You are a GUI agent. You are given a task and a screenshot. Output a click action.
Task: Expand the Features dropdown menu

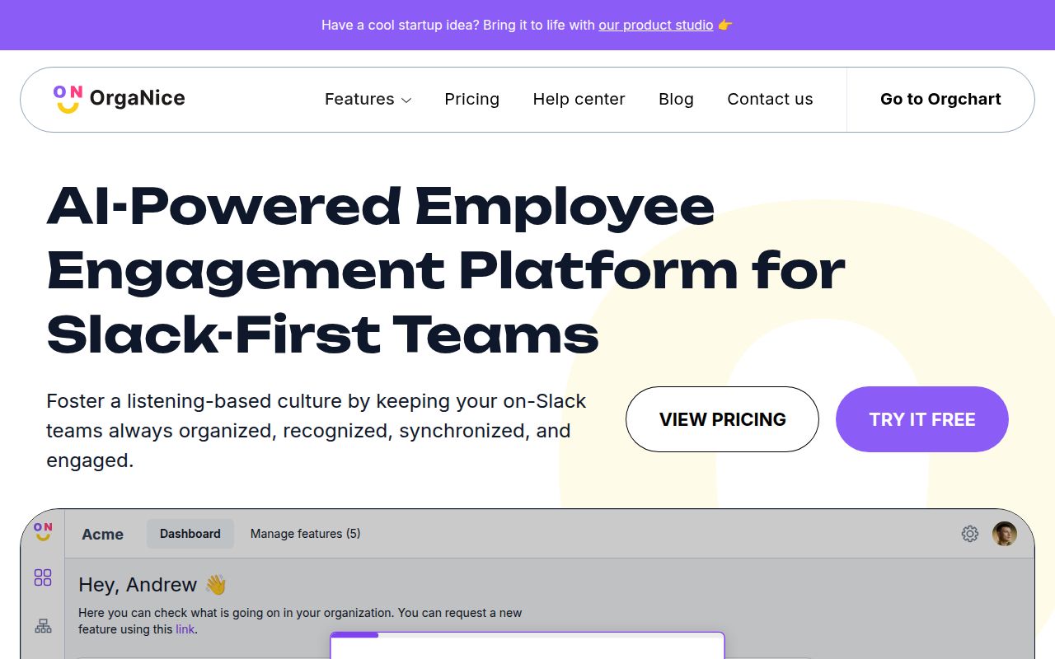[368, 99]
